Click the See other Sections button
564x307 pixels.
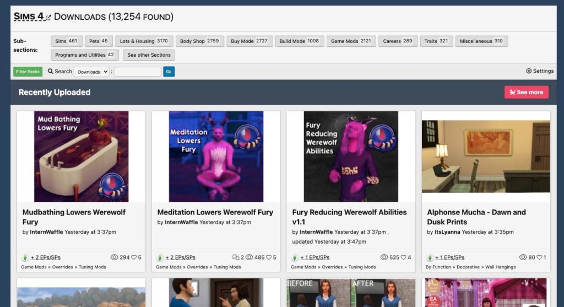(149, 55)
